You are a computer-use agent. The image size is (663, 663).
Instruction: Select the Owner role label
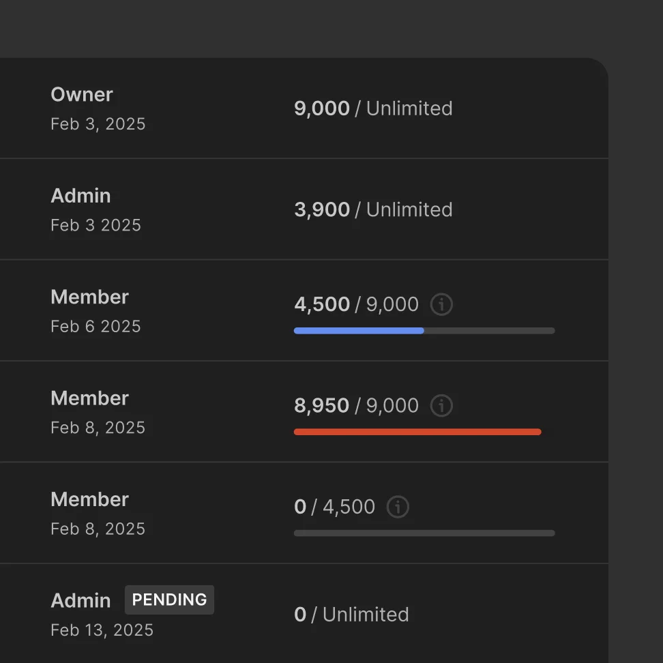coord(82,95)
